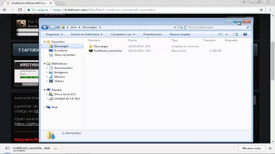Sort by the Tipo column header
Viewport: 275px width, 154px height.
click(x=174, y=40)
